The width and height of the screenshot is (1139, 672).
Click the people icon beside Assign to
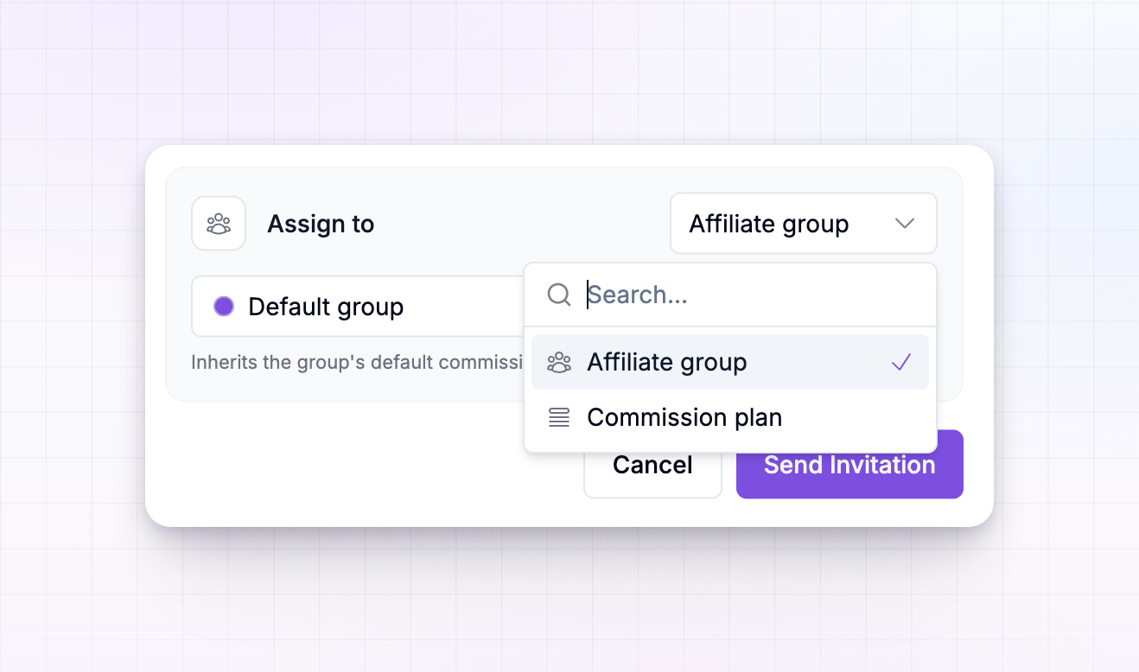coord(219,224)
